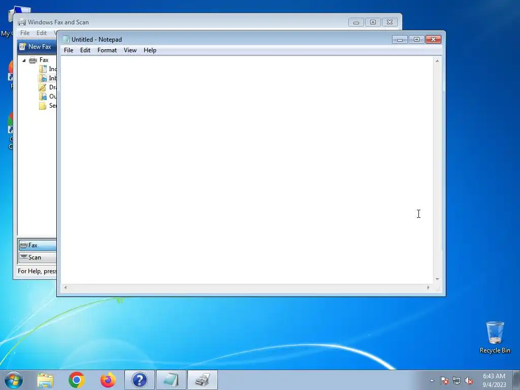Viewport: 520px width, 390px height.
Task: Open the Format menu in Notepad
Action: (x=107, y=50)
